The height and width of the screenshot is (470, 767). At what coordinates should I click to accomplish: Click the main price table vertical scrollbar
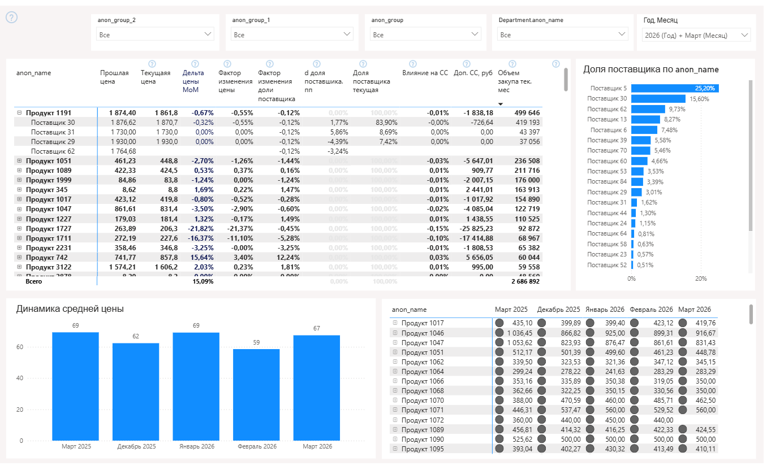[566, 80]
